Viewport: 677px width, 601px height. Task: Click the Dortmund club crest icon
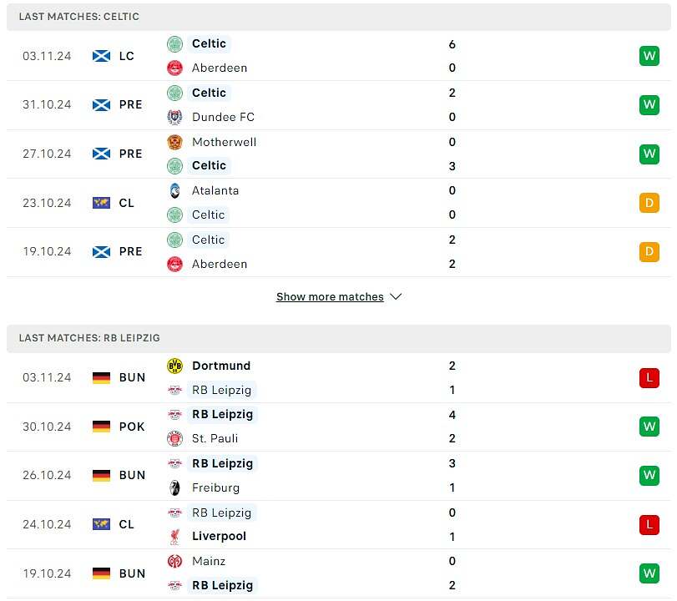point(174,366)
